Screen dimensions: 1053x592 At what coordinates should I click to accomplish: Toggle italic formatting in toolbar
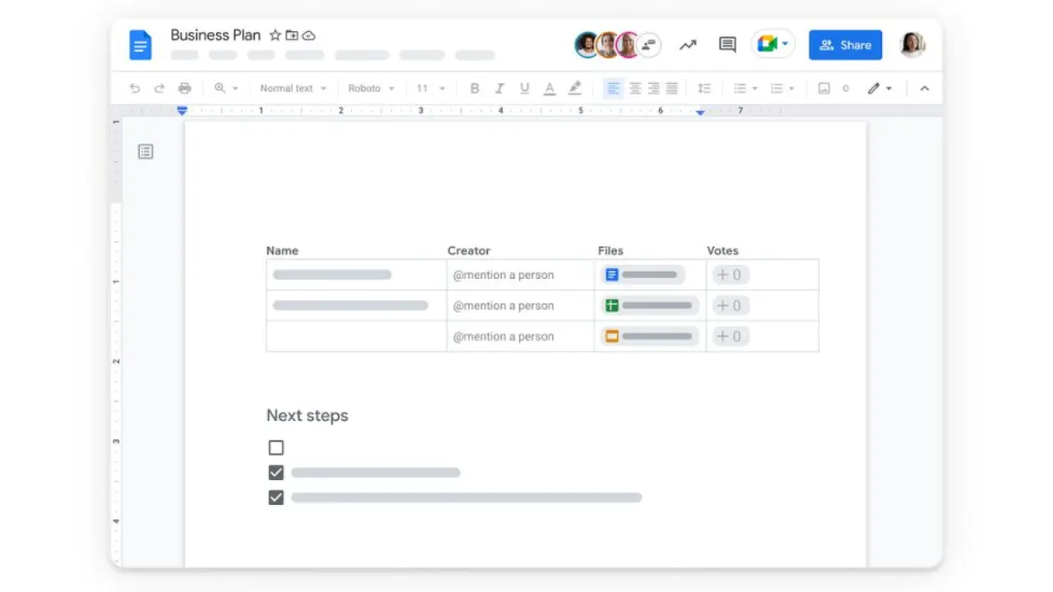point(499,89)
